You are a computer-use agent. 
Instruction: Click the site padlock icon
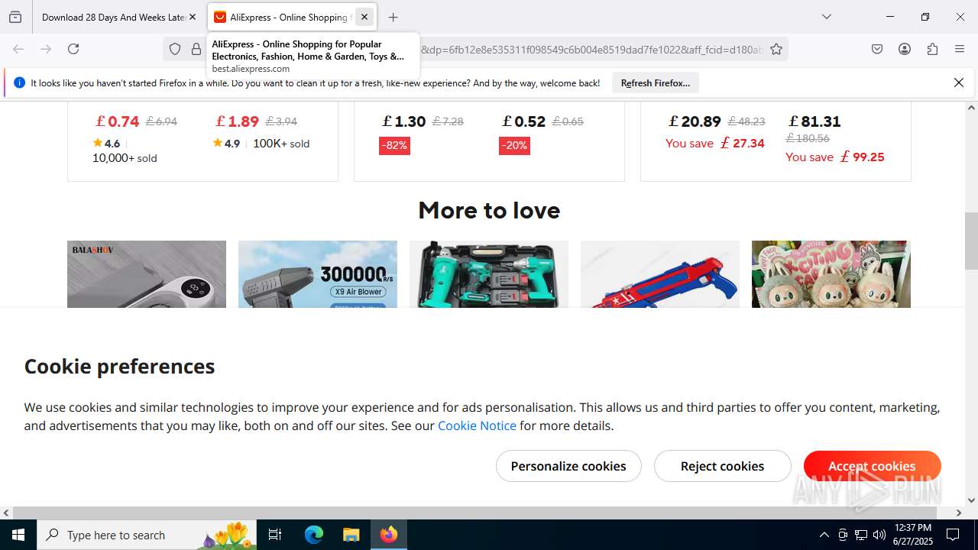pos(196,49)
